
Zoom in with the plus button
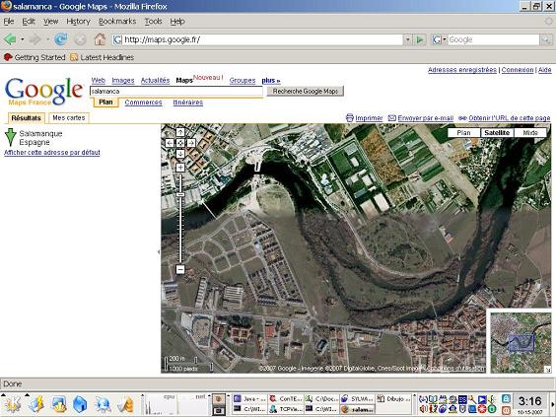tap(180, 168)
